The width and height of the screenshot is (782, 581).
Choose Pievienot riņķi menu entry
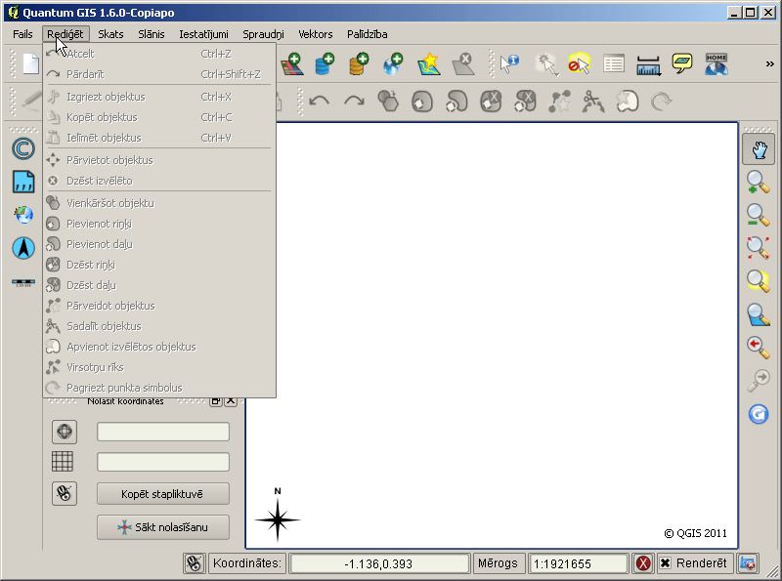tap(159, 224)
